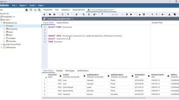Click the Save Data Changes icon

(63, 14)
